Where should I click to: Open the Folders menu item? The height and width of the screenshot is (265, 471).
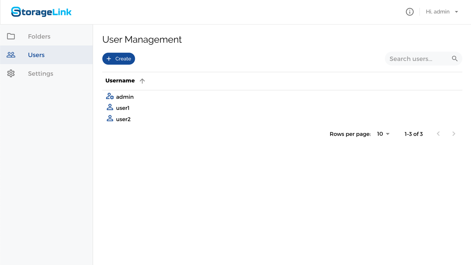click(x=46, y=36)
